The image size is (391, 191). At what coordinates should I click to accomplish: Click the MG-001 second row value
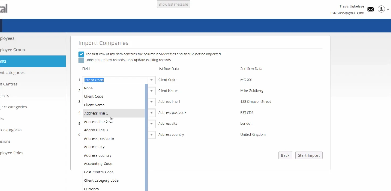pos(246,80)
